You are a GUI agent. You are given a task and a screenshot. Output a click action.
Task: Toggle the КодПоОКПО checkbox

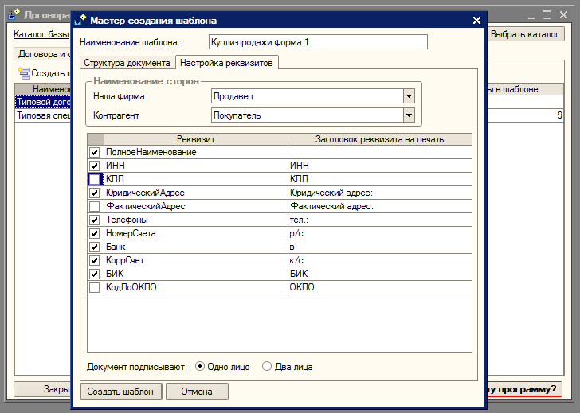point(95,287)
